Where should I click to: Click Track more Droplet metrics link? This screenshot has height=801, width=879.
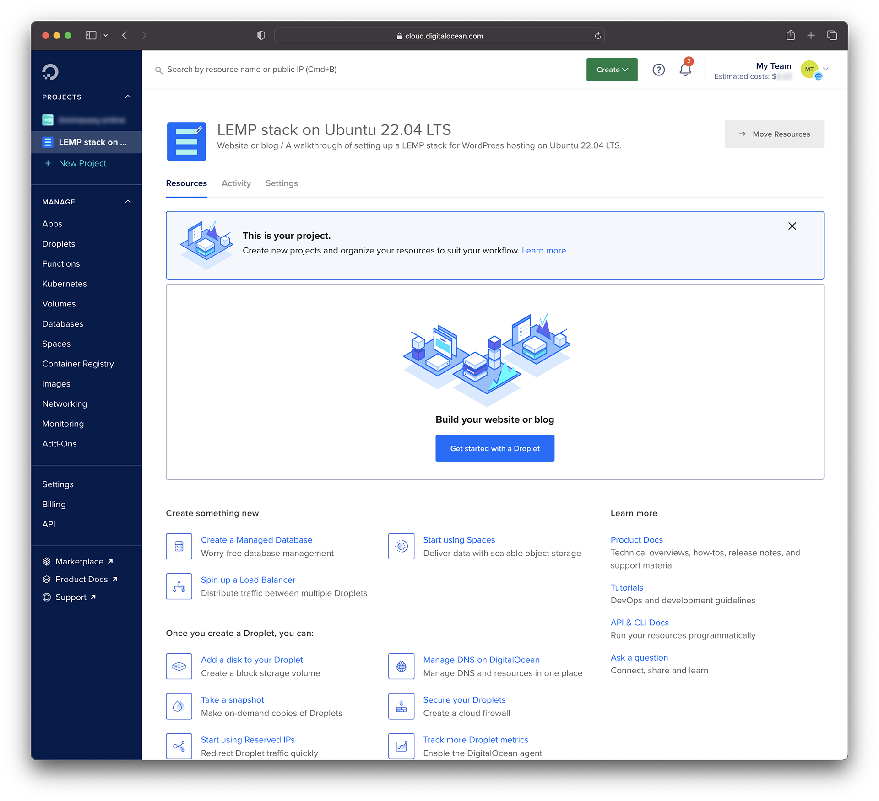tap(476, 740)
